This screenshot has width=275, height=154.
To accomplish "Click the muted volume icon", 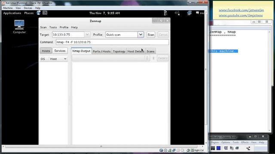I will (177, 13).
